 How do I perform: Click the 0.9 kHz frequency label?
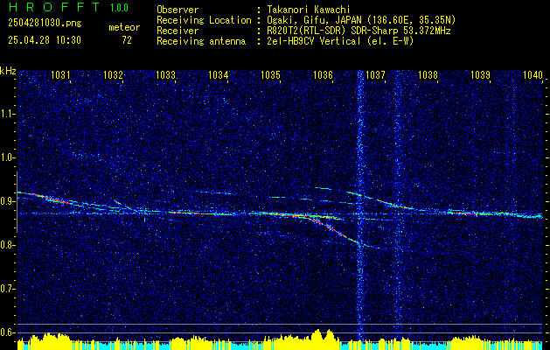tap(8, 201)
